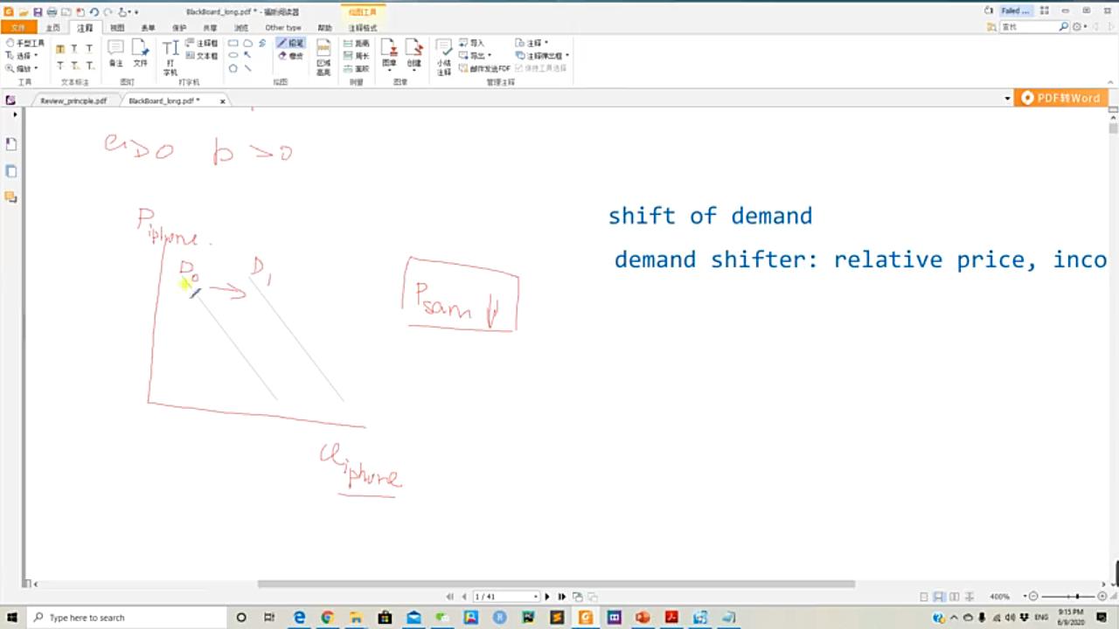
Task: Click the Perimeter measure tool
Action: (357, 56)
